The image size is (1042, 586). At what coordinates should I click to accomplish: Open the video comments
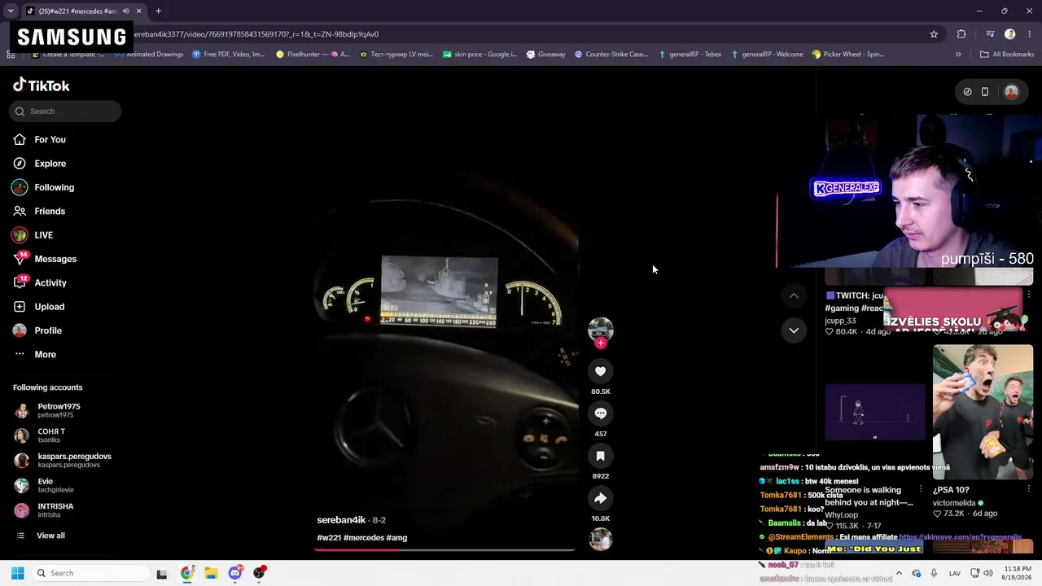click(x=601, y=413)
